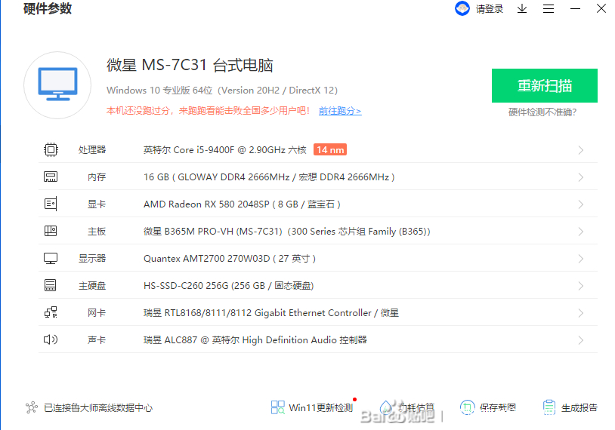Image resolution: width=615 pixels, height=430 pixels.
Task: Click AMD Radeon RX 580 2048SP text
Action: coord(242,204)
